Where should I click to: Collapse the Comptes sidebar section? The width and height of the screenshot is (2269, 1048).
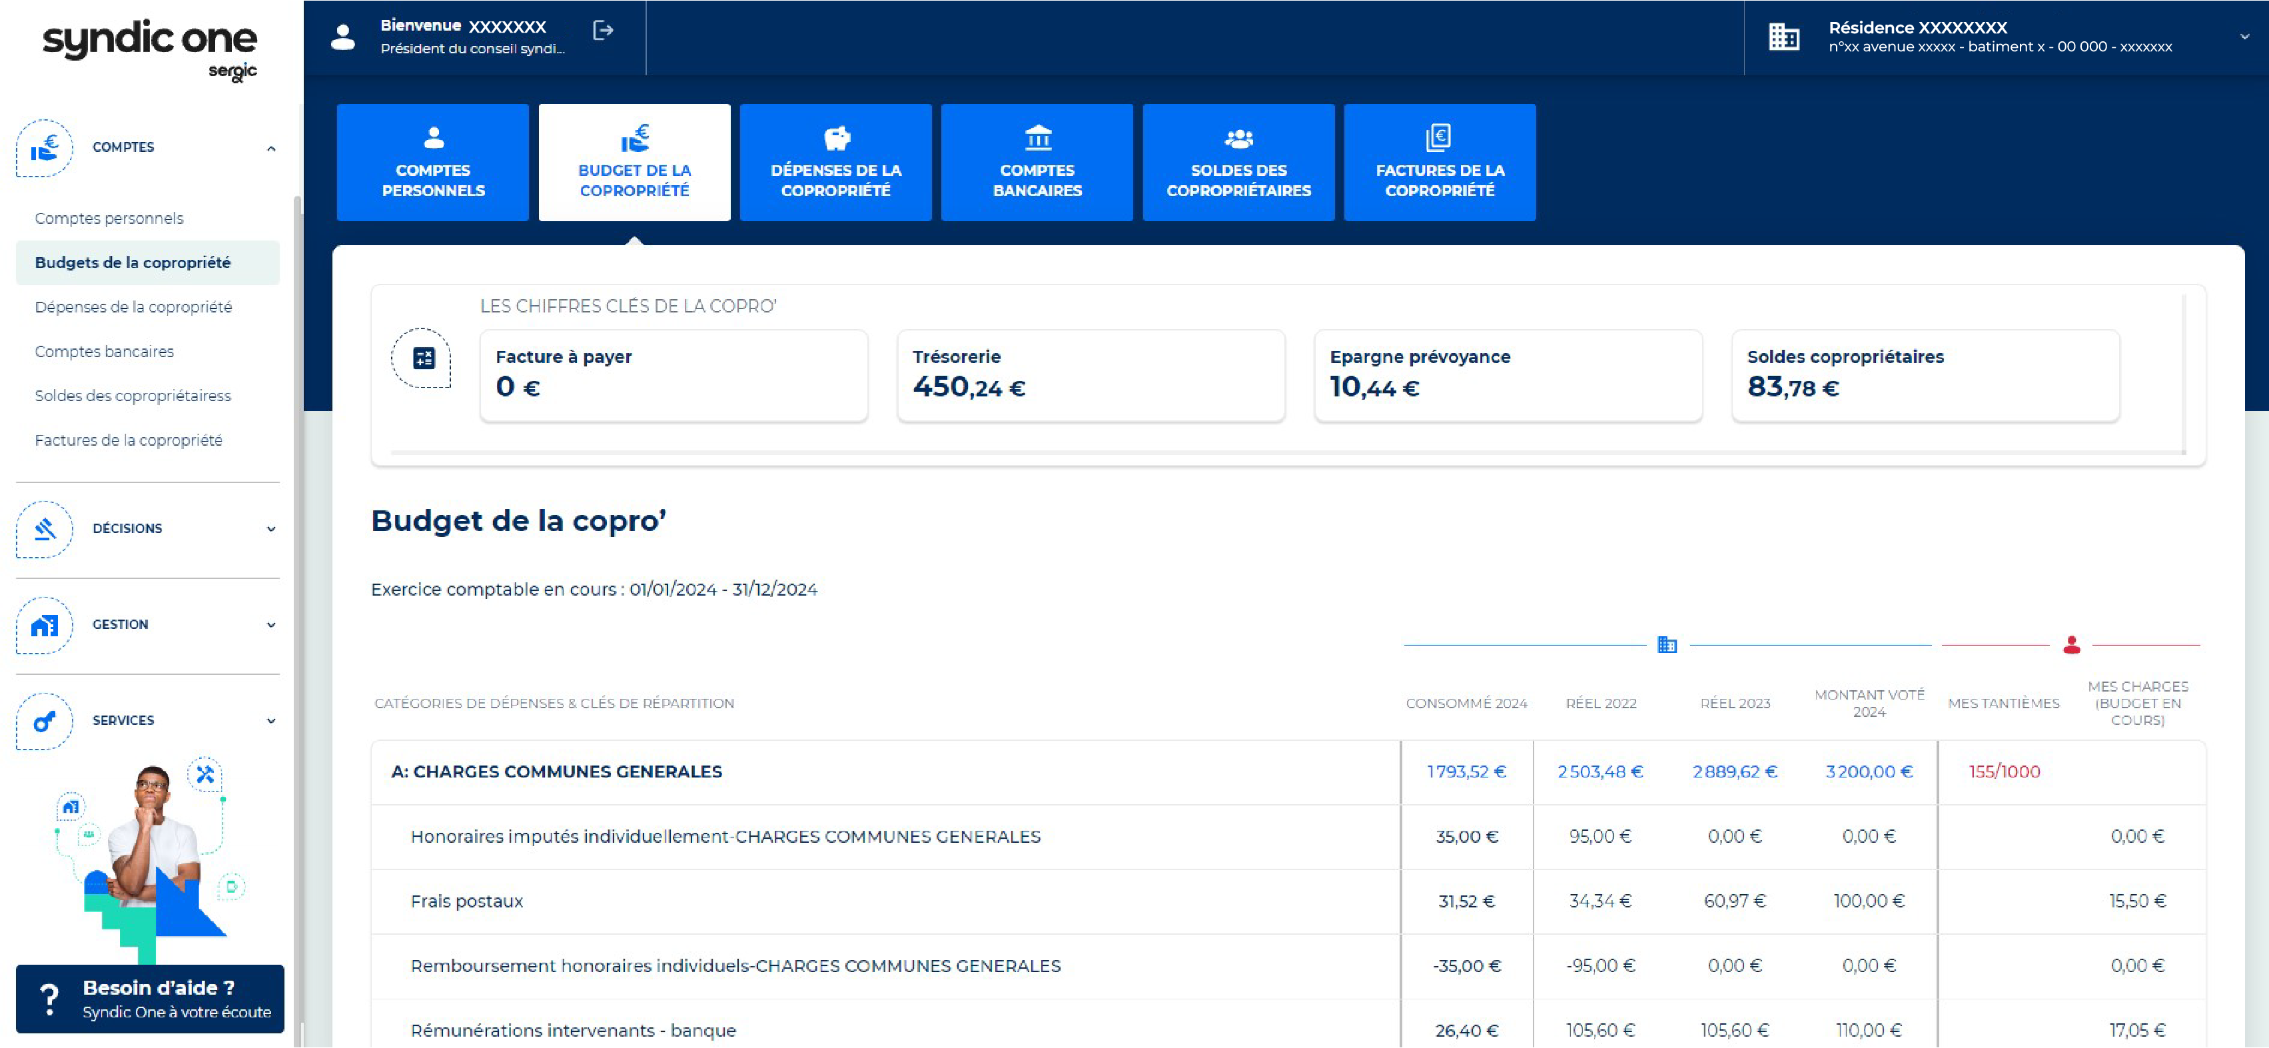click(x=271, y=148)
